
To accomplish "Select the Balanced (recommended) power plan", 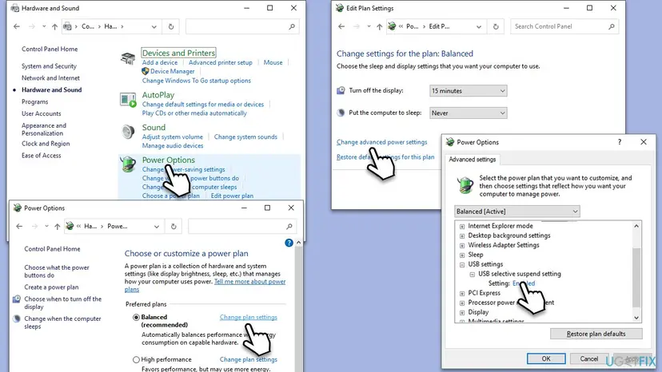I will [x=136, y=317].
